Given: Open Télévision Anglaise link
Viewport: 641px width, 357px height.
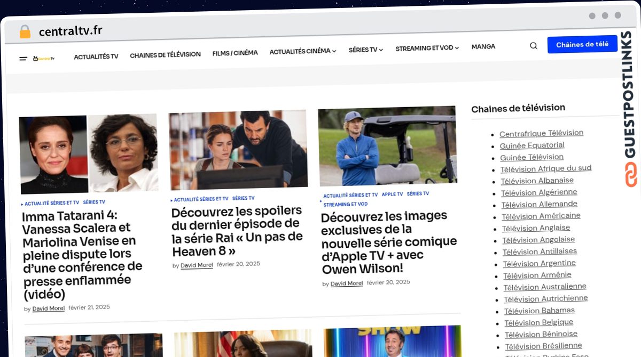Looking at the screenshot, I should 536,228.
